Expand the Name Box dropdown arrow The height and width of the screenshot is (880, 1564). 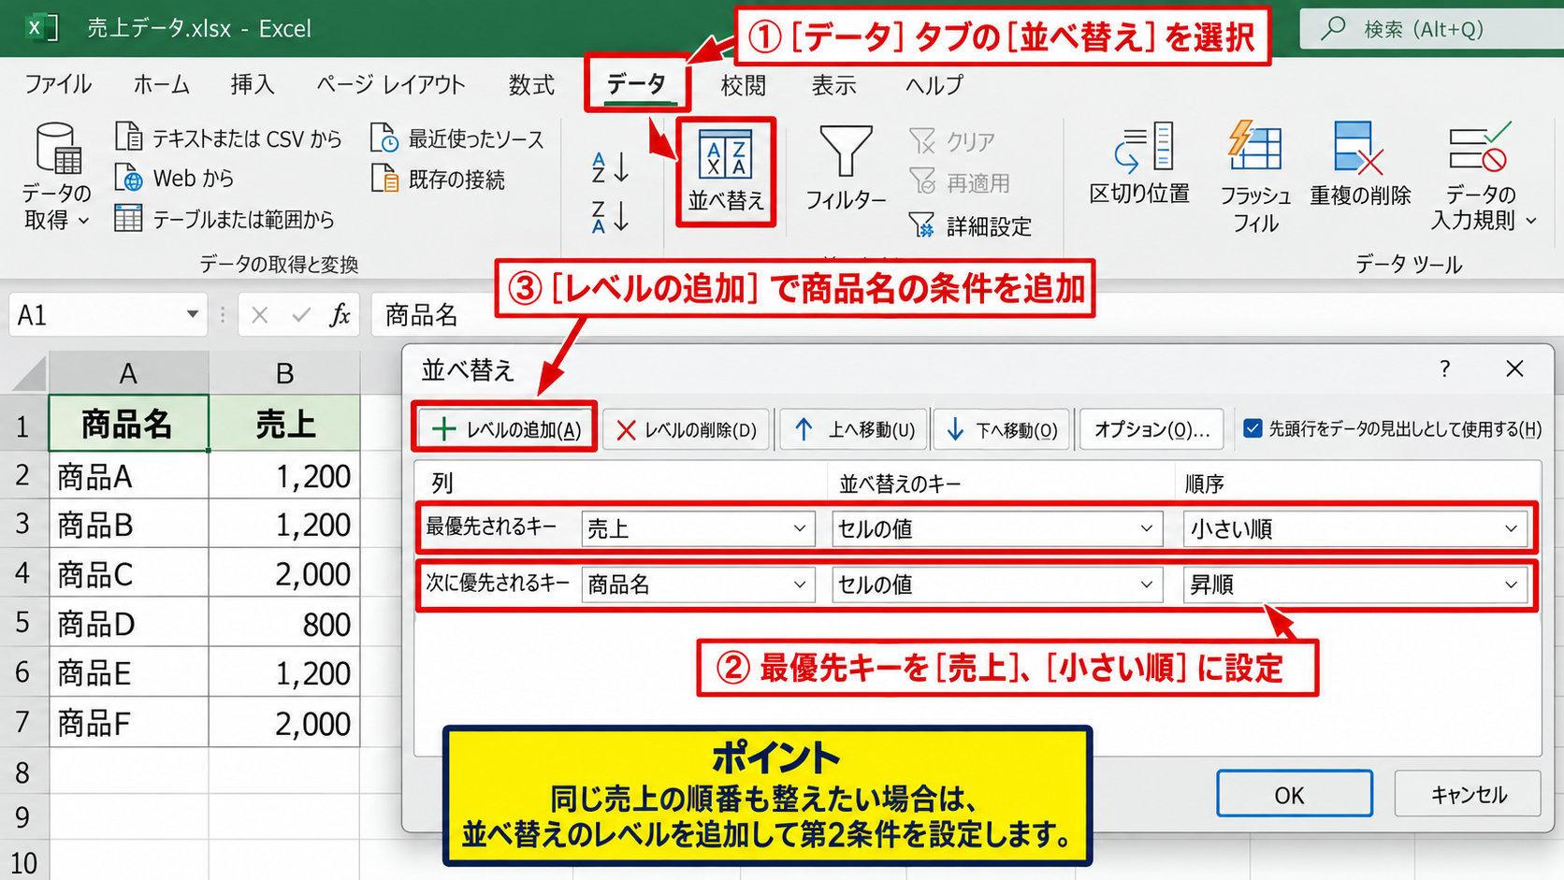tap(192, 315)
